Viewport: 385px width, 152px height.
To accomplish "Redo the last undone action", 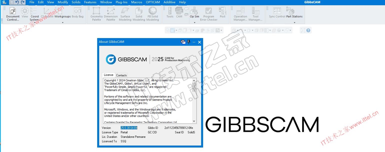I will 23,2.
